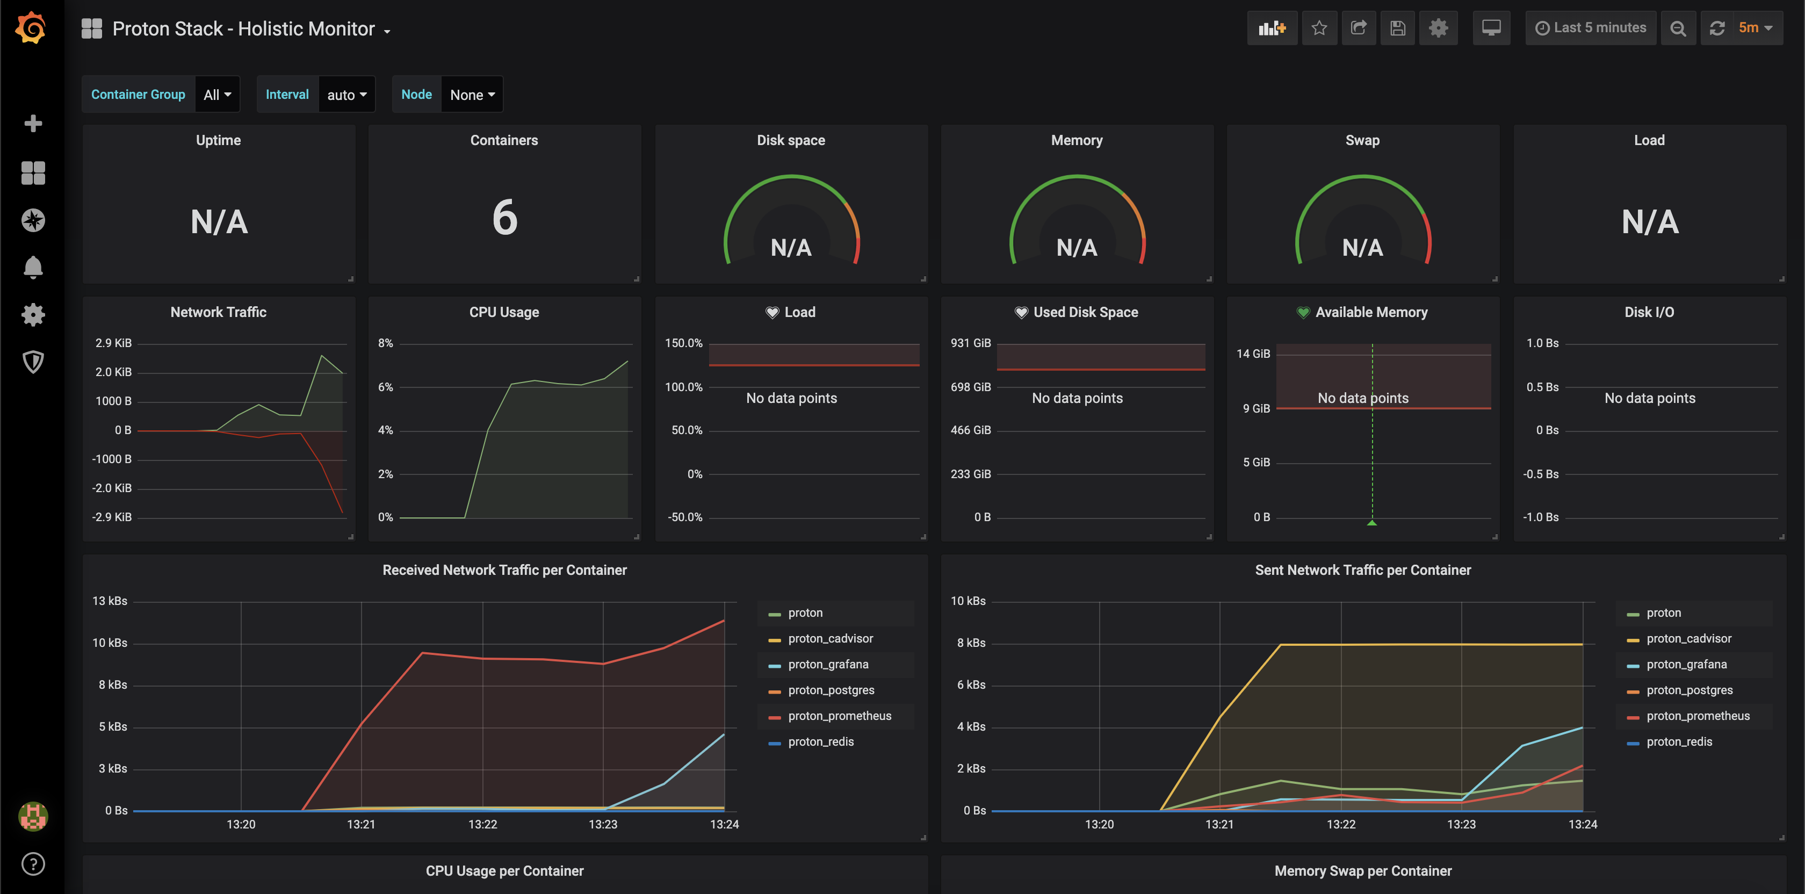1805x894 pixels.
Task: Open Received Network Traffic per Container menu
Action: 504,571
